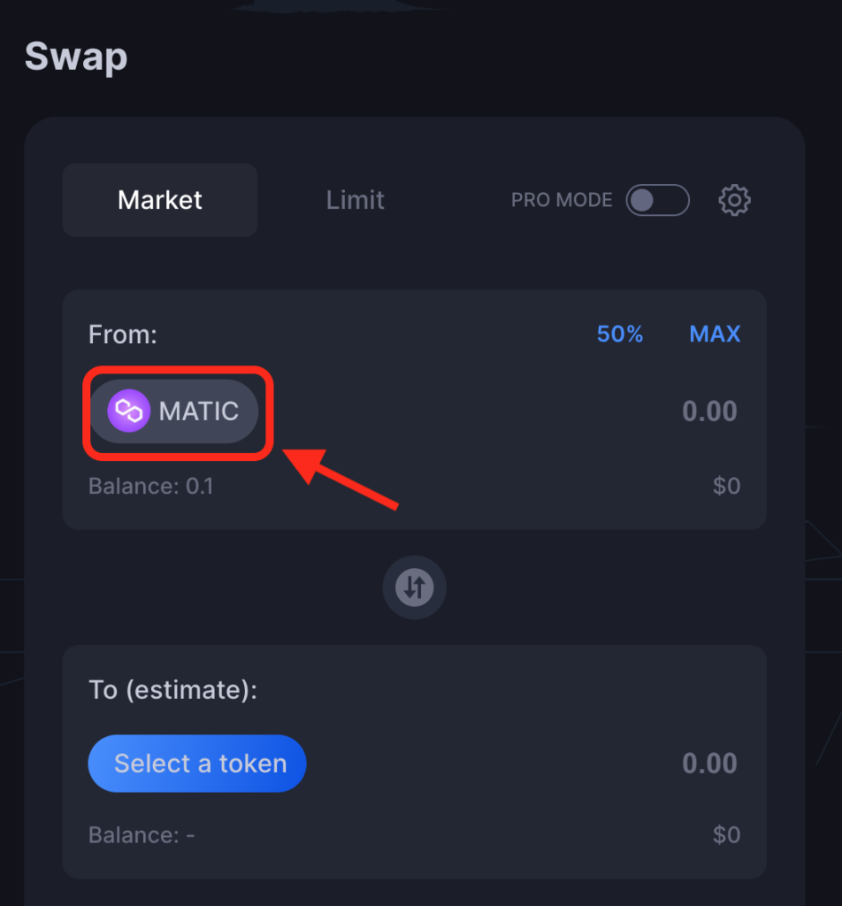Click the To balance dash text
Viewport: 842px width, 906px height.
[142, 835]
